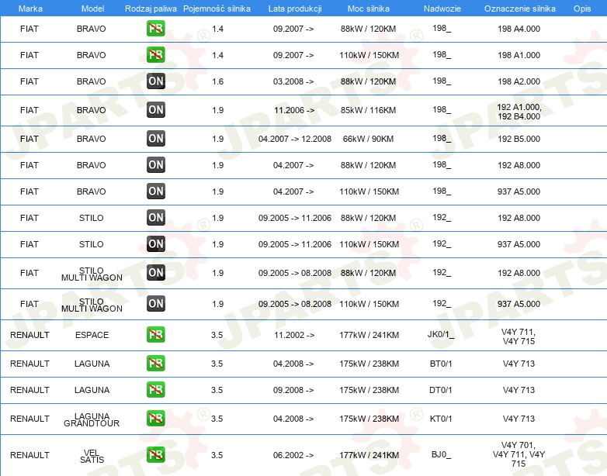607x476 pixels.
Task: Click the Nadwozie column header
Action: 442,9
